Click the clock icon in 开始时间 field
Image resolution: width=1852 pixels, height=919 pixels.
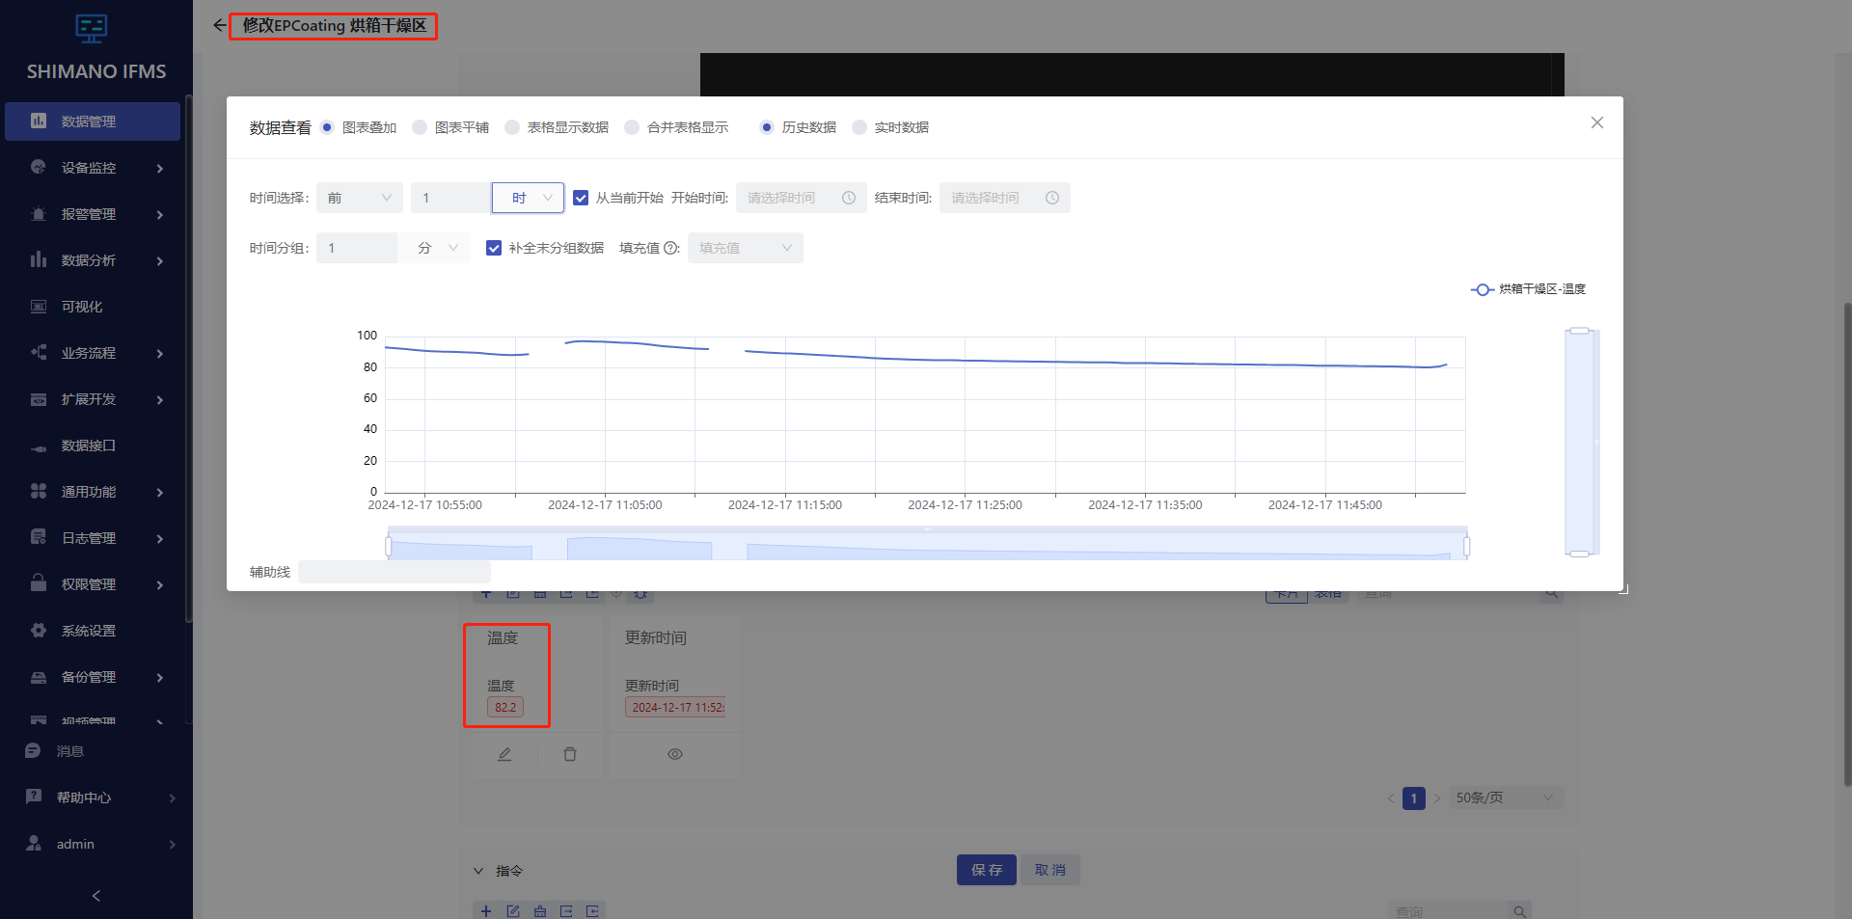pyautogui.click(x=849, y=198)
